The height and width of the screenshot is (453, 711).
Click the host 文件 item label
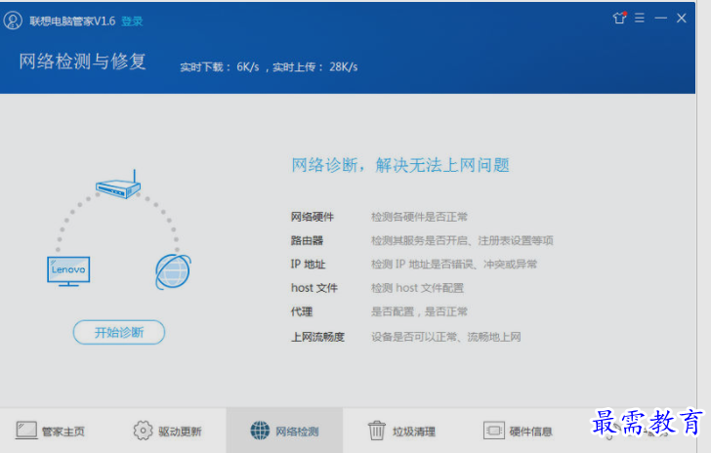pyautogui.click(x=314, y=288)
